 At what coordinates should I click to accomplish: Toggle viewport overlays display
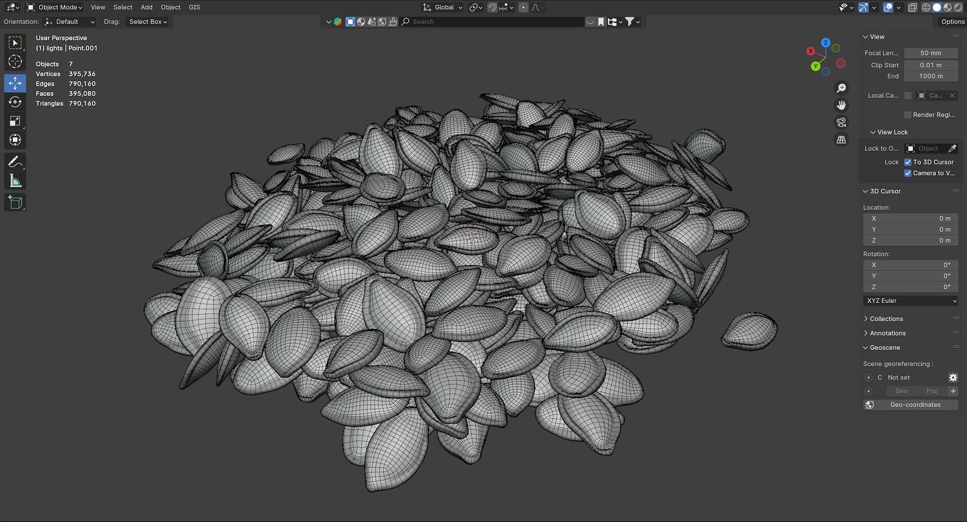pos(888,8)
